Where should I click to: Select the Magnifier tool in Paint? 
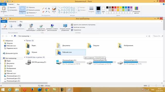[49, 12]
